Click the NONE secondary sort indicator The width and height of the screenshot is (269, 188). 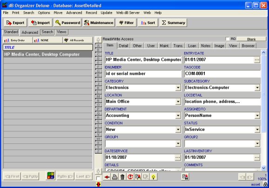click(x=48, y=40)
